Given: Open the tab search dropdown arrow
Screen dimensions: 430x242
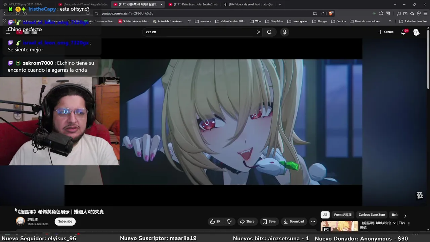Looking at the screenshot, I should point(395,4).
